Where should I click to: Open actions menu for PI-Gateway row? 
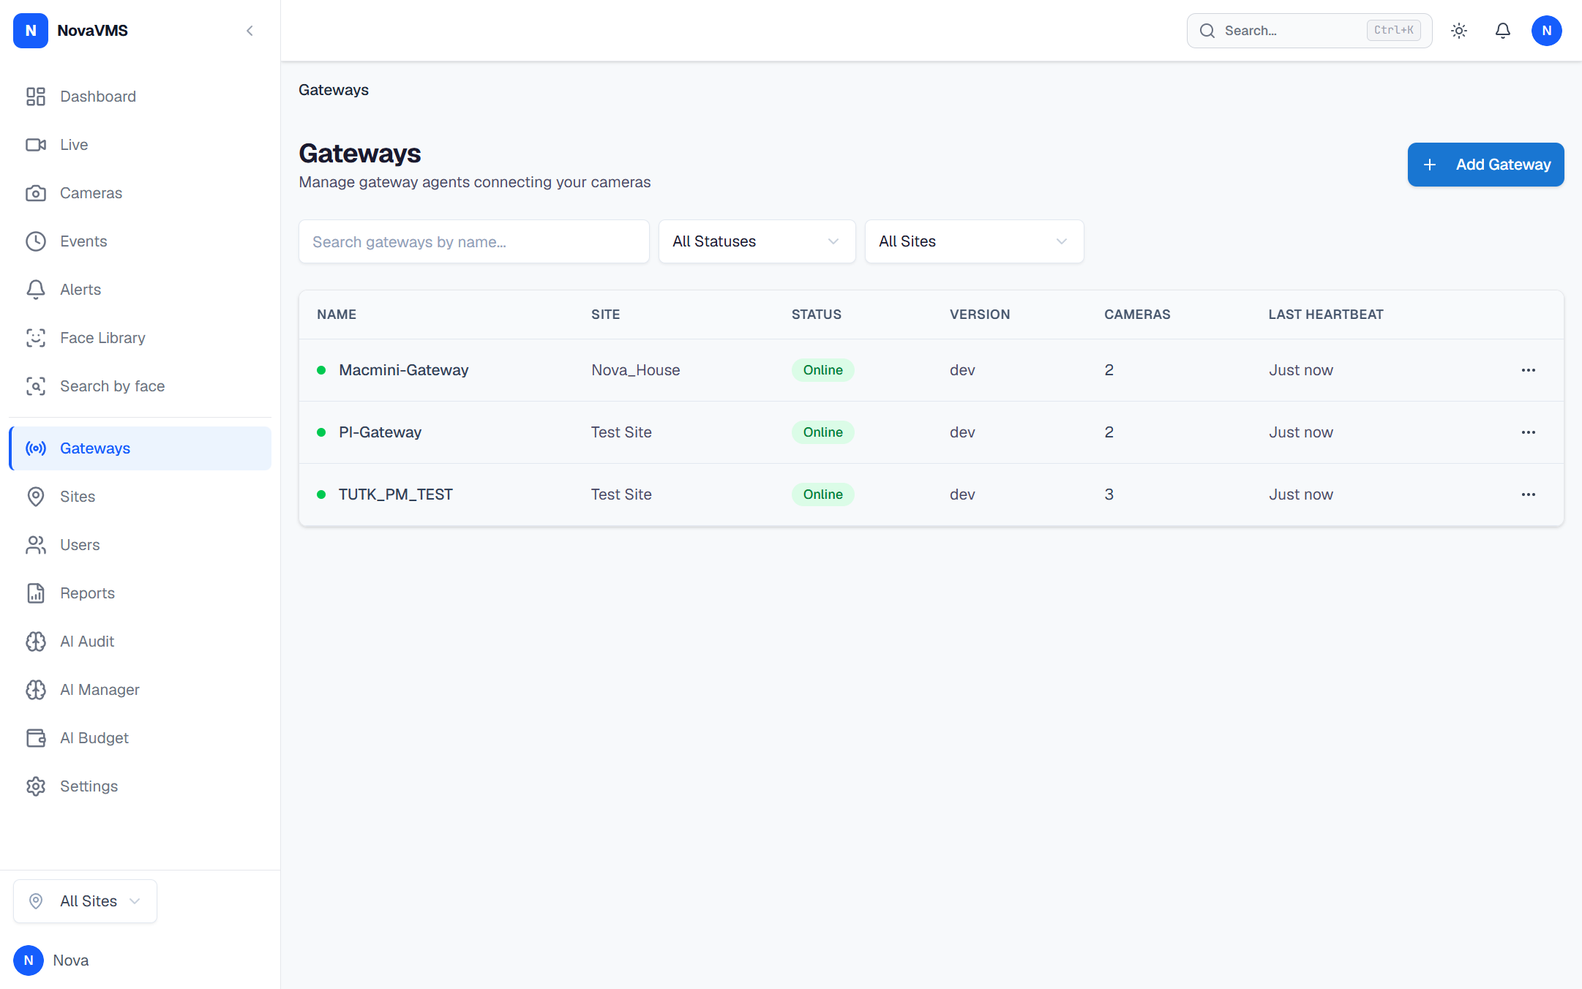pyautogui.click(x=1529, y=432)
